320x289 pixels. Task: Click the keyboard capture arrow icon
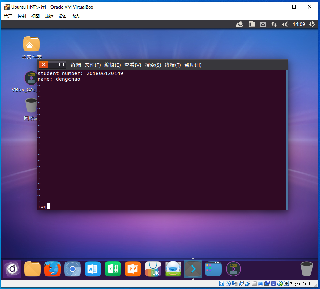click(286, 284)
